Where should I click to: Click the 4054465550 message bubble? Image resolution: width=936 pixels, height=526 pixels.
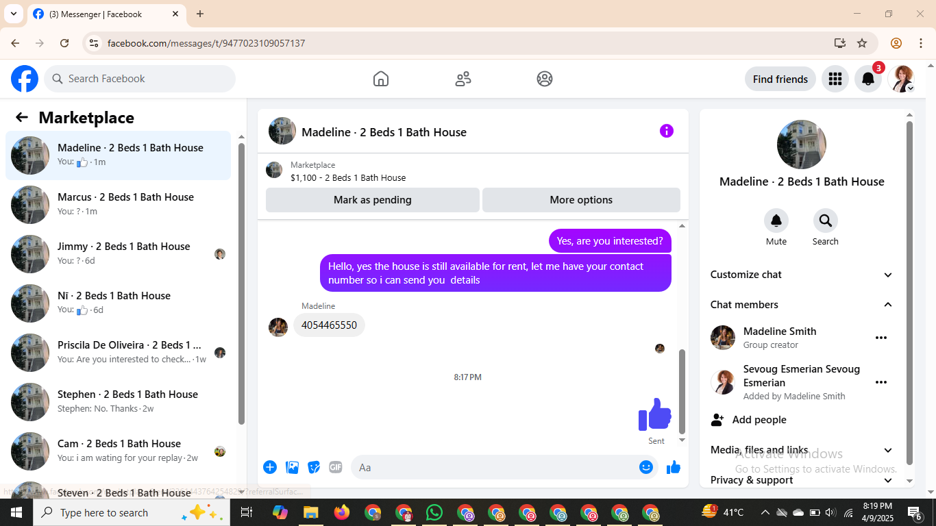[x=329, y=325]
